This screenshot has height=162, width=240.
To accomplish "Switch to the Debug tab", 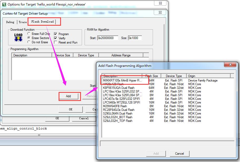I will tap(10, 22).
